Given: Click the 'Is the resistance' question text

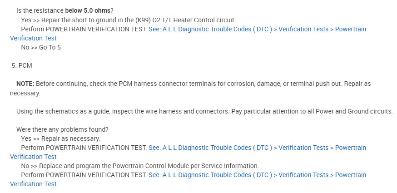Looking at the screenshot, I should (40, 10).
